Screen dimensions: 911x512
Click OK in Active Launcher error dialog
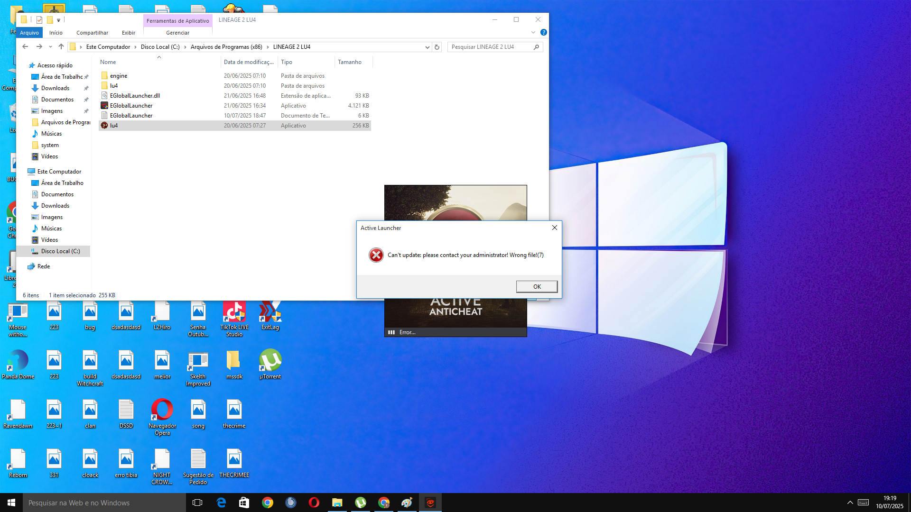[537, 286]
